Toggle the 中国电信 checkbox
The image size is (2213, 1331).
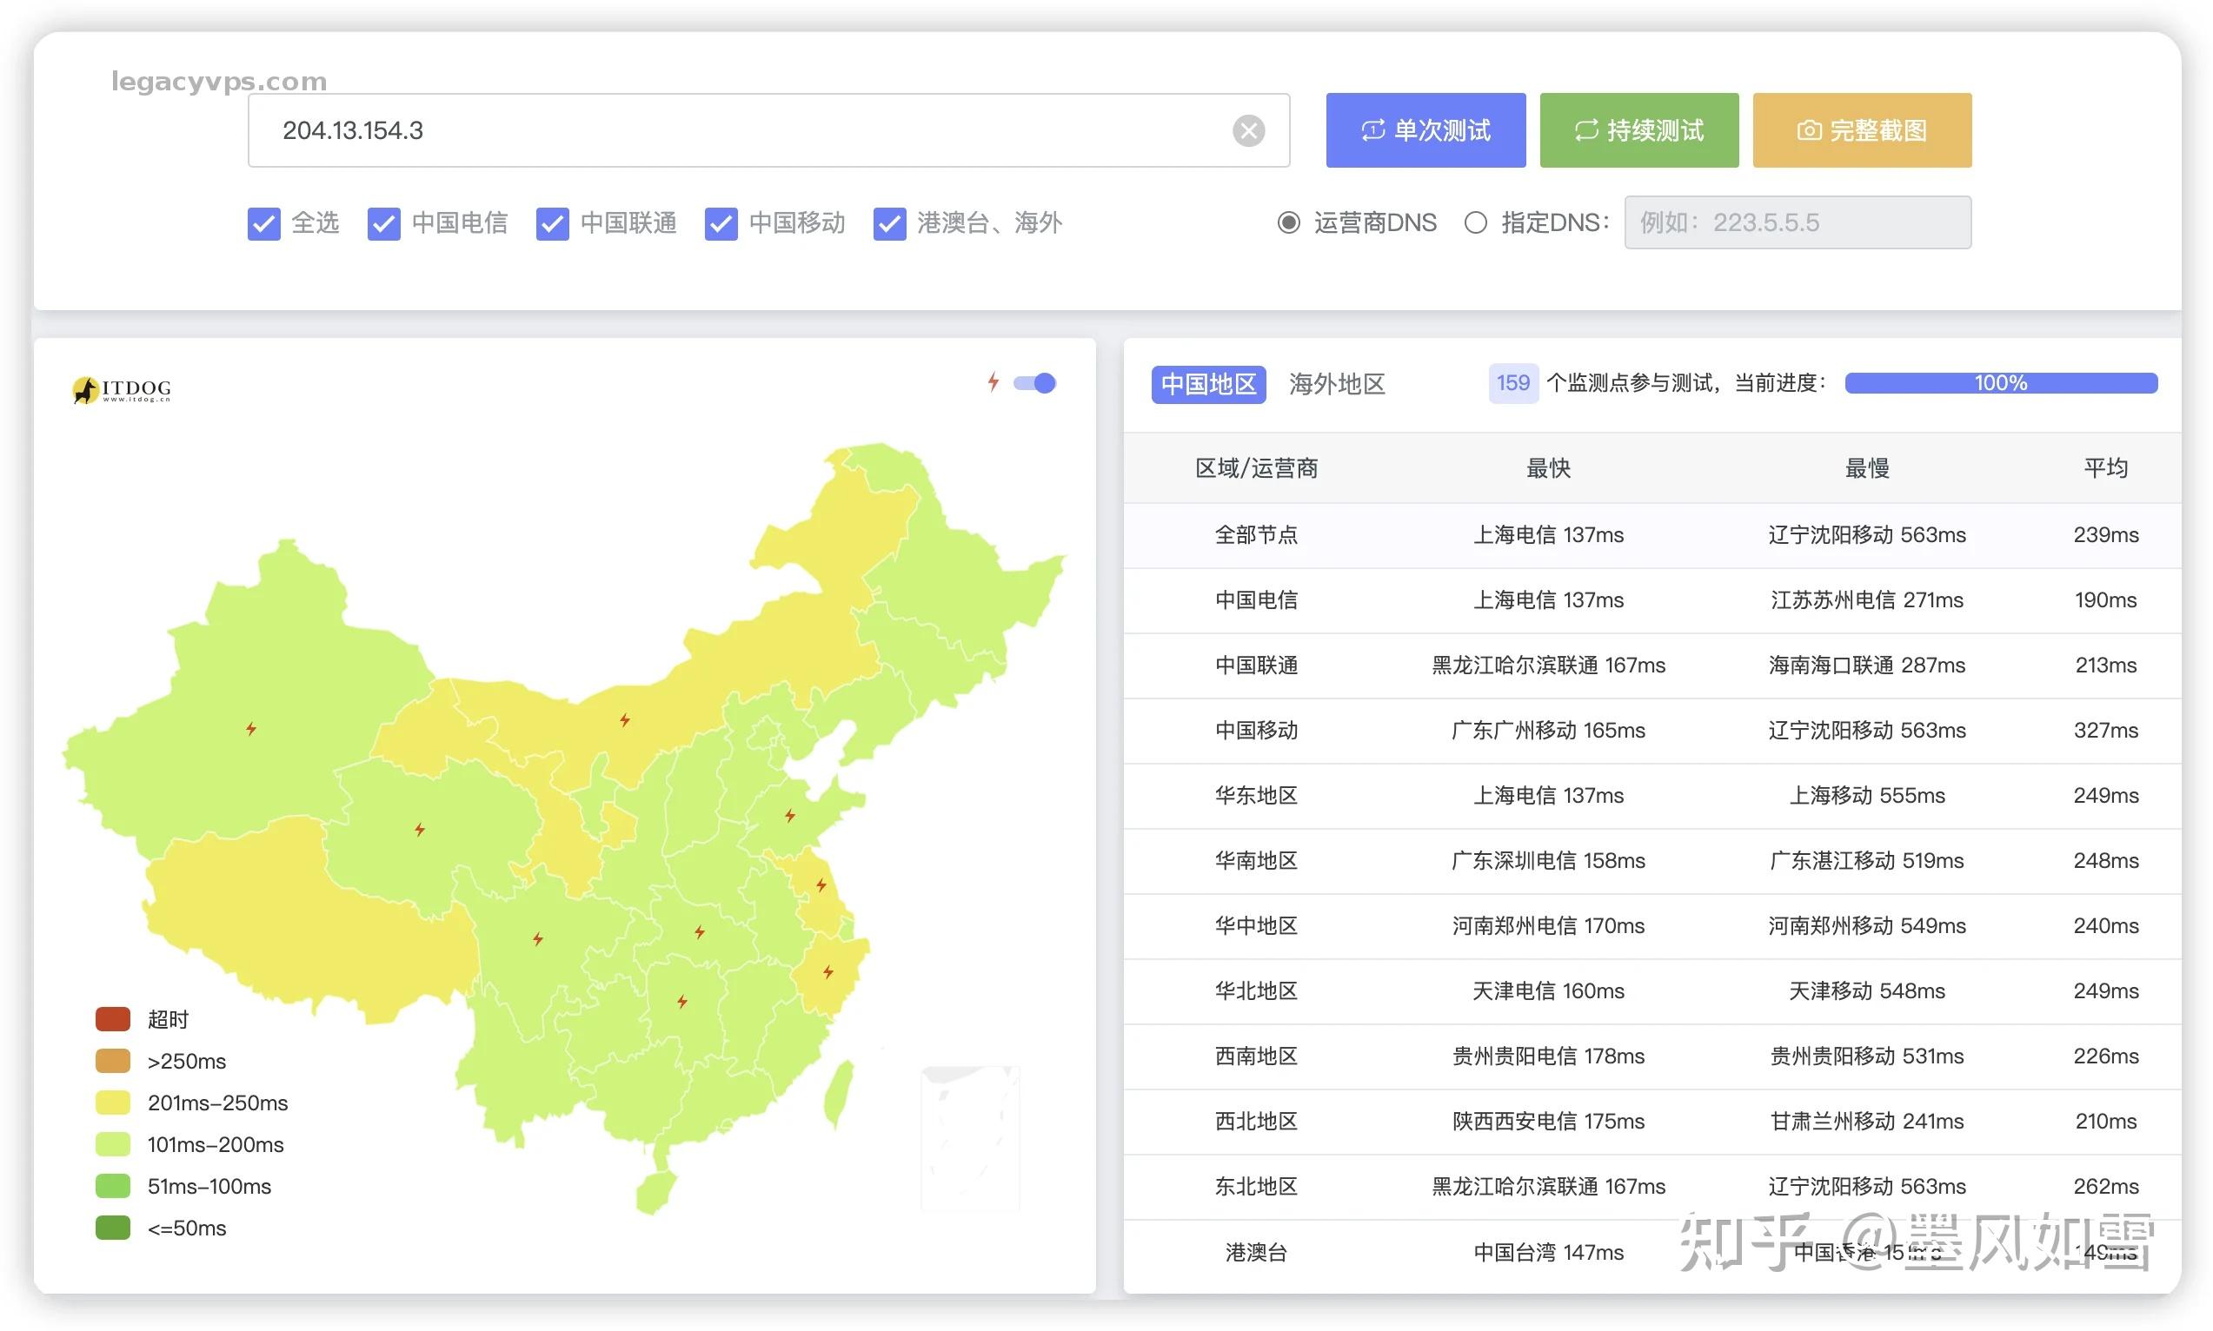[x=384, y=223]
